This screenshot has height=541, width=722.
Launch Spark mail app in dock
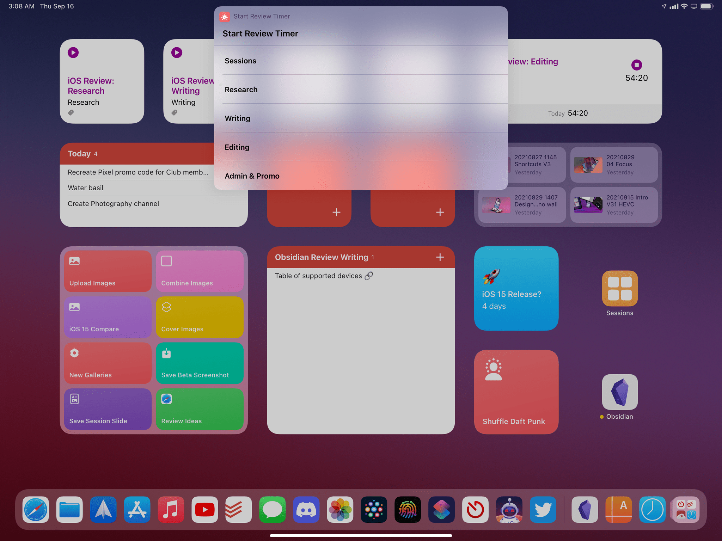click(x=103, y=509)
